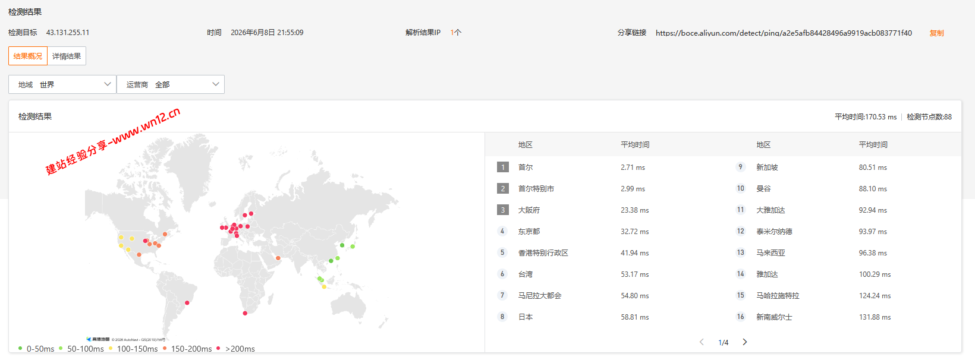Click the 首尔特别市 region name
The image size is (975, 360).
536,188
